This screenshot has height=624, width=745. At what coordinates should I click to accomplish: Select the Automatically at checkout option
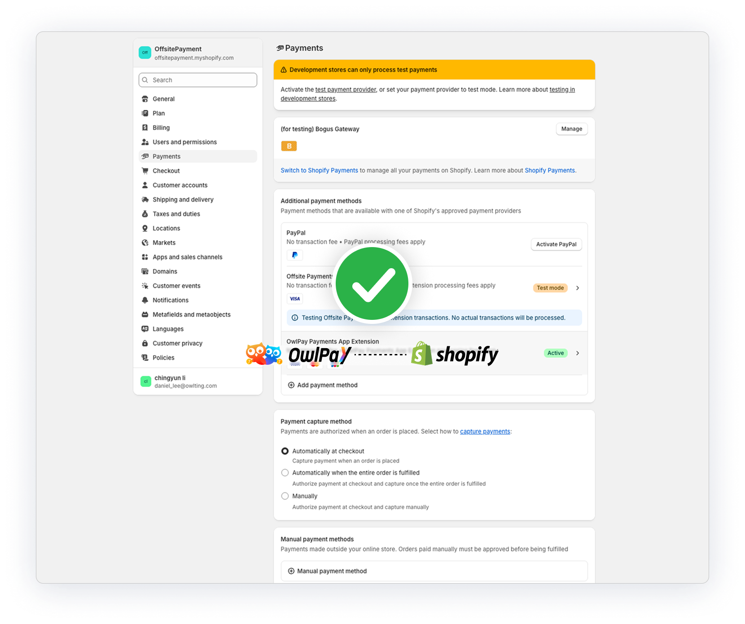click(285, 451)
